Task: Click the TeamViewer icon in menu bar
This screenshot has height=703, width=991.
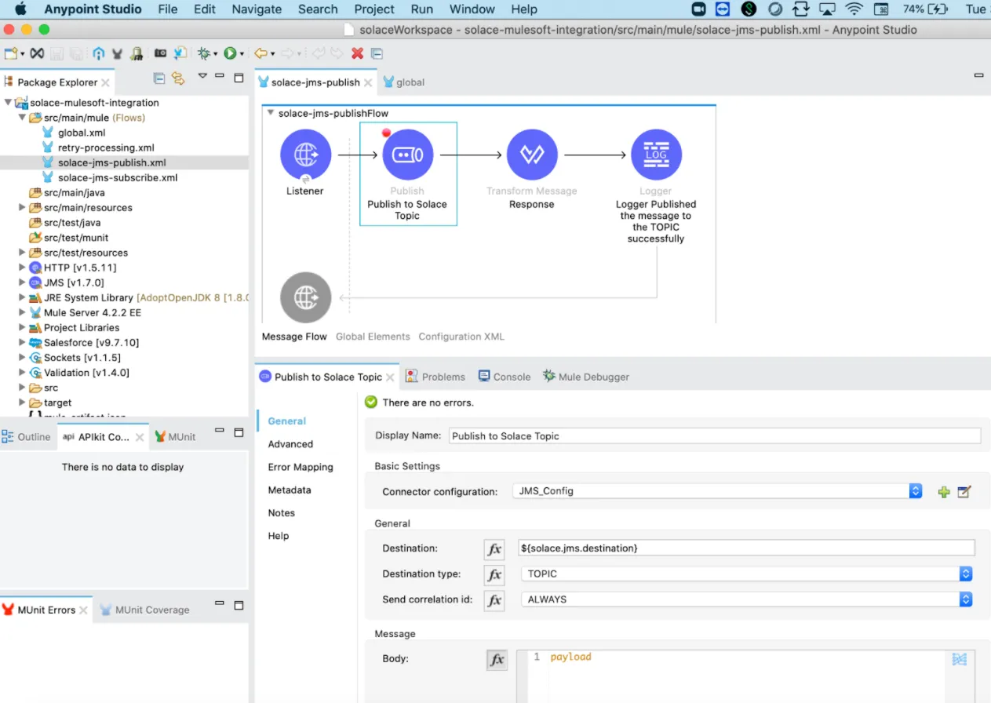Action: pos(723,9)
